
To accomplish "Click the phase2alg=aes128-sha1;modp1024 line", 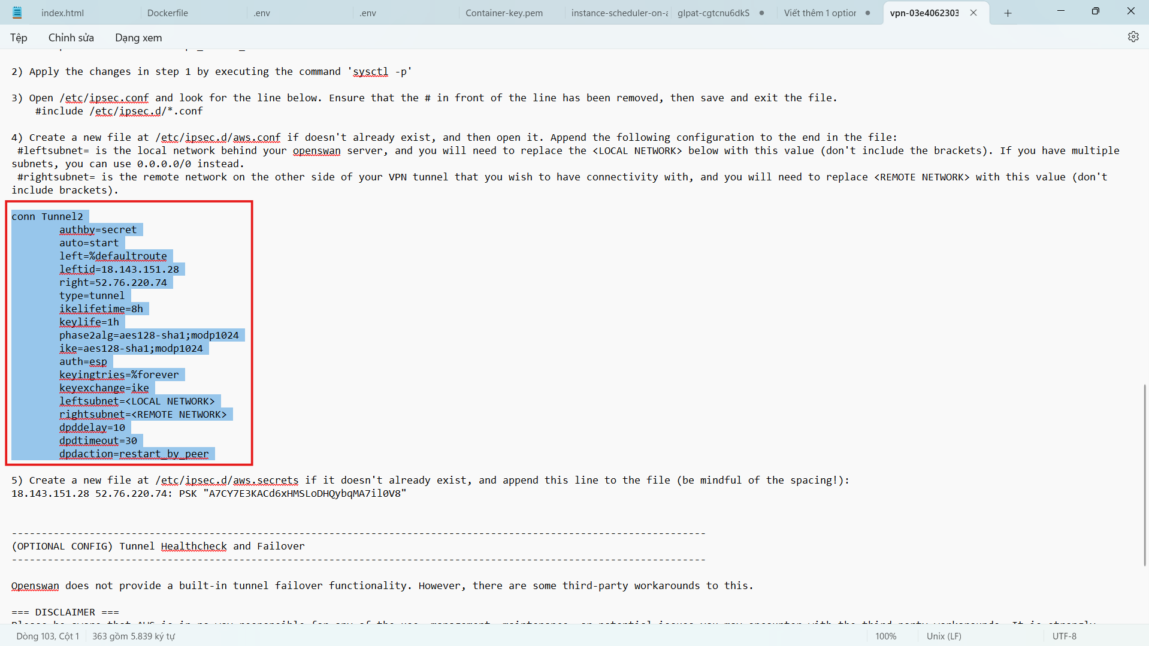I will click(149, 335).
